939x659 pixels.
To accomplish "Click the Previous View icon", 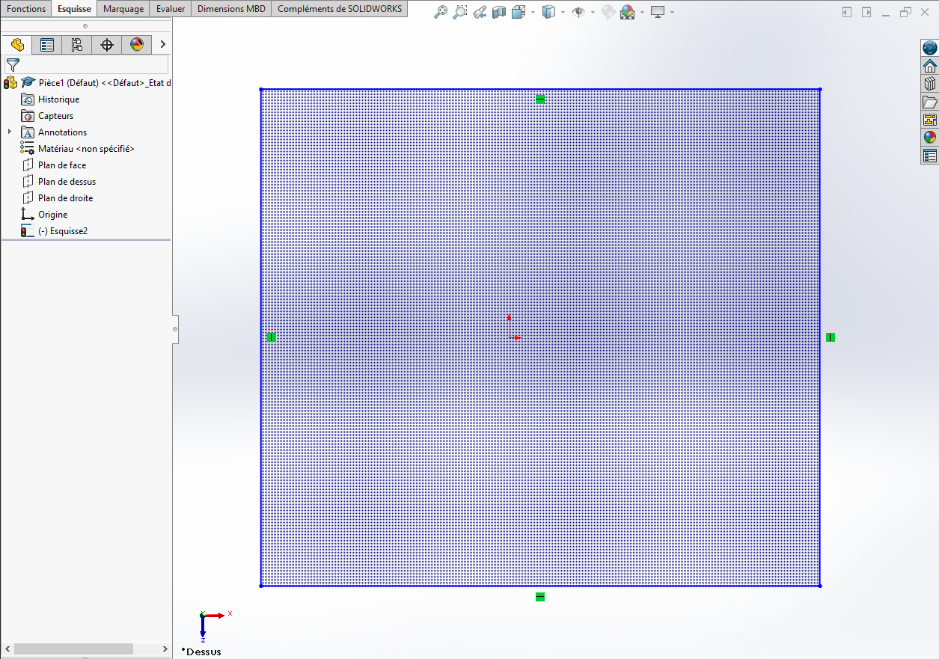I will 480,12.
